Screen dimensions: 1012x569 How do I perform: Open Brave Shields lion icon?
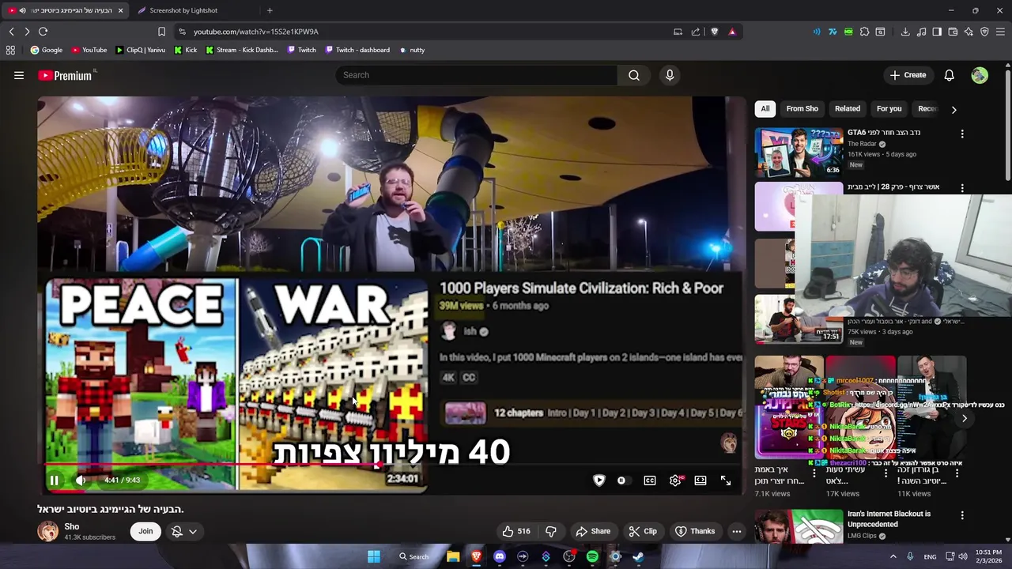pos(715,32)
